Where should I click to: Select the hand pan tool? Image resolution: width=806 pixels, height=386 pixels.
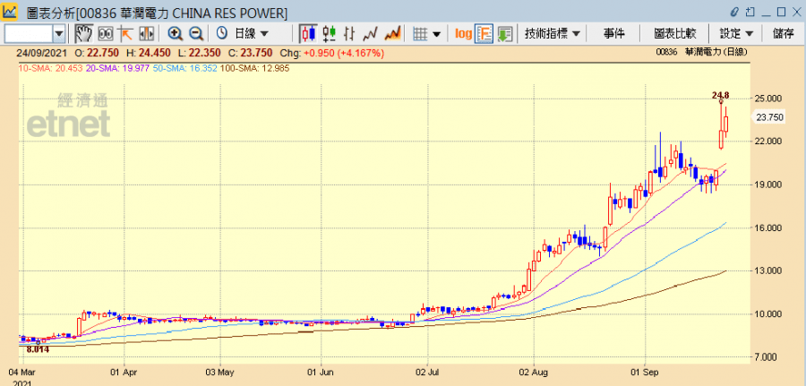pyautogui.click(x=83, y=33)
